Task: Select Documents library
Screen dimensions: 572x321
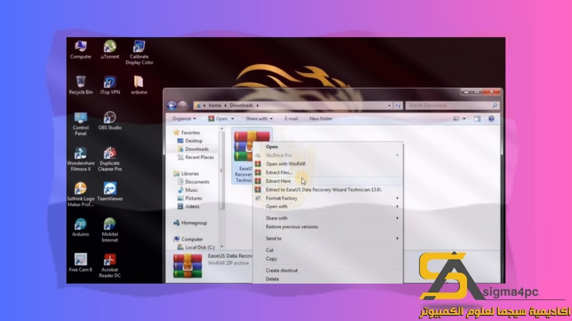Action: pyautogui.click(x=197, y=182)
